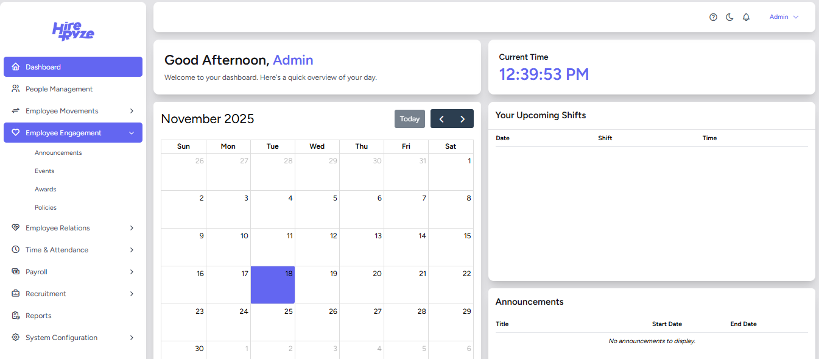Click the help question mark icon
This screenshot has height=359, width=819.
[713, 17]
